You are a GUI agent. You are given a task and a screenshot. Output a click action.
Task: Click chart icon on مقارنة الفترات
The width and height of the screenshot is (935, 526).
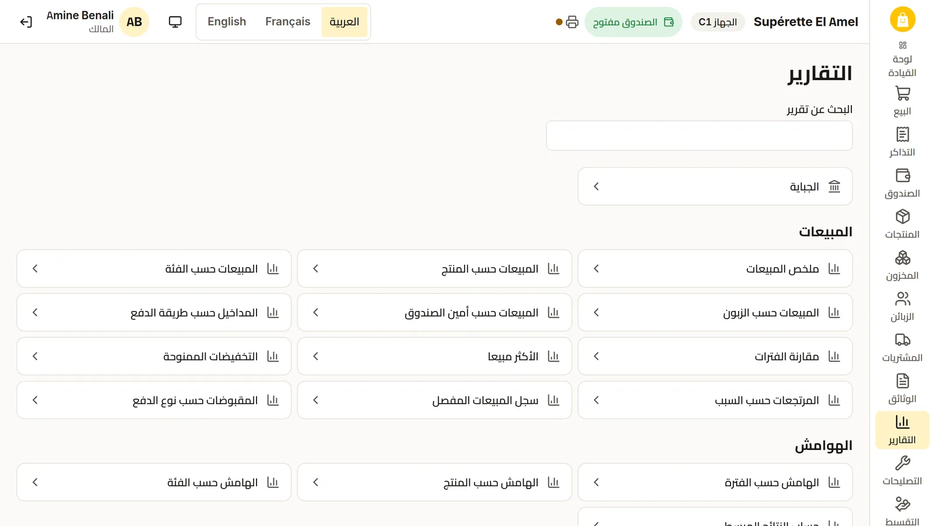coord(834,357)
